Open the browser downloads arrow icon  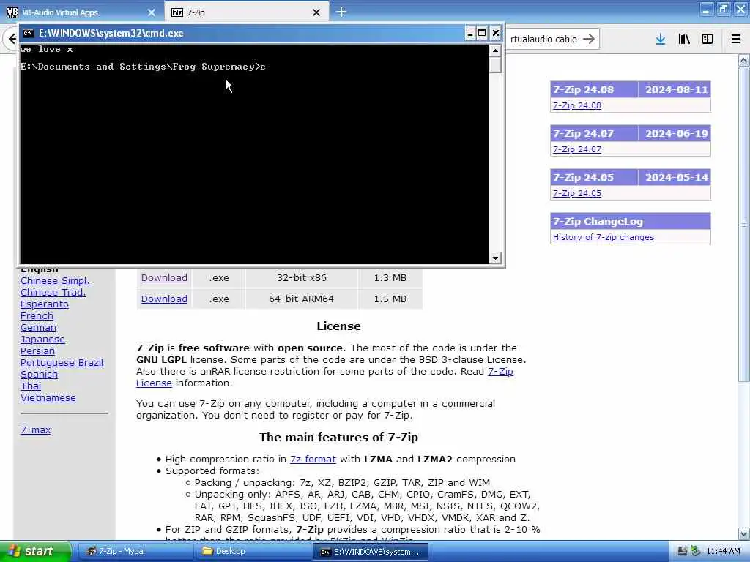[x=661, y=40]
